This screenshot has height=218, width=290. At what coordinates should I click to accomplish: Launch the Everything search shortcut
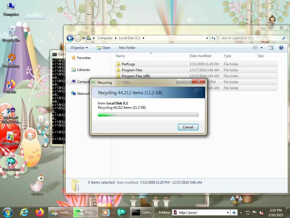(x=11, y=61)
